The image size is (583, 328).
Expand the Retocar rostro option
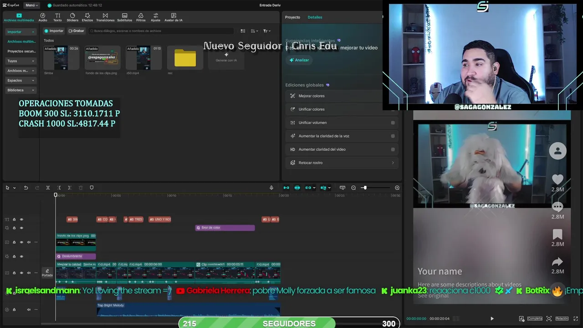pos(342,163)
